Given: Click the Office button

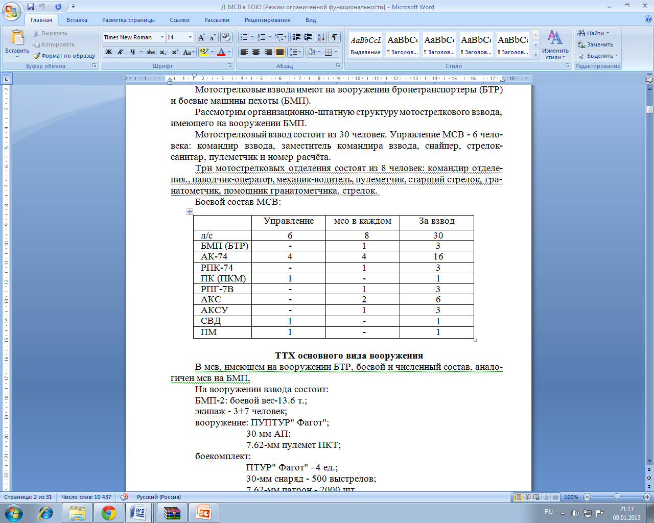Looking at the screenshot, I should click(11, 11).
